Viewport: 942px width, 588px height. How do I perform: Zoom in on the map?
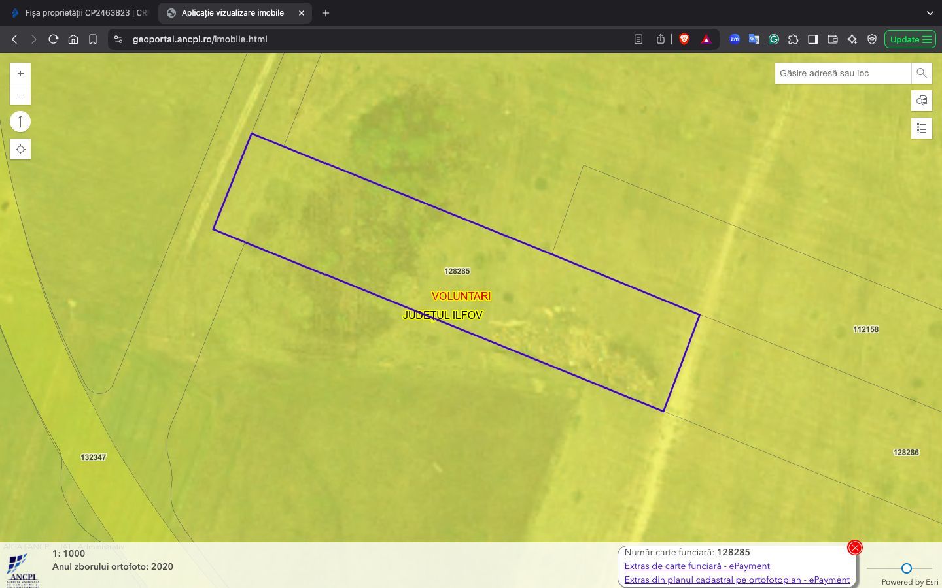(x=20, y=74)
